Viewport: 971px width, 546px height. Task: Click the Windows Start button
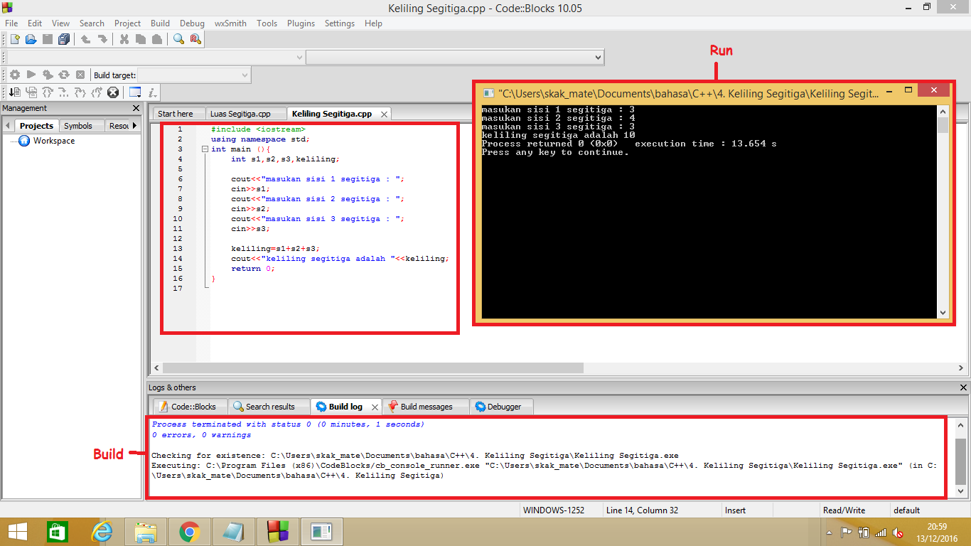17,532
